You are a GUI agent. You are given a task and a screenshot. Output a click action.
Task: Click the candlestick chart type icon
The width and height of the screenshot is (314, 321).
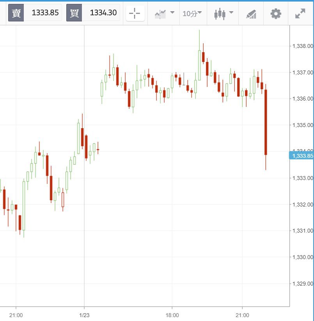pyautogui.click(x=220, y=14)
